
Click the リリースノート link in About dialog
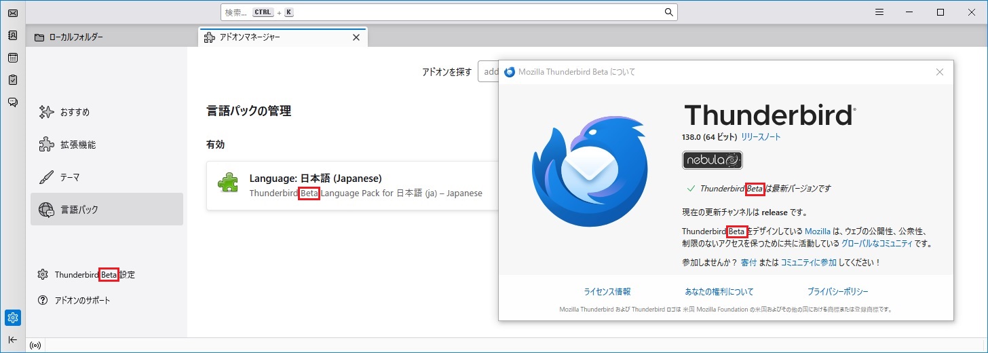[x=760, y=137]
